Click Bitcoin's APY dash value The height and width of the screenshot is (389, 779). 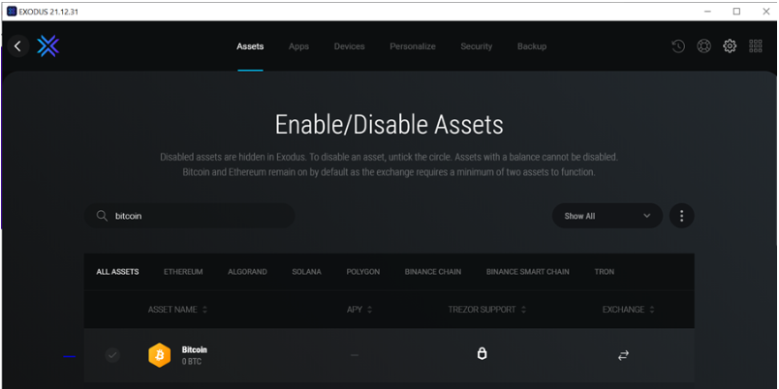355,355
